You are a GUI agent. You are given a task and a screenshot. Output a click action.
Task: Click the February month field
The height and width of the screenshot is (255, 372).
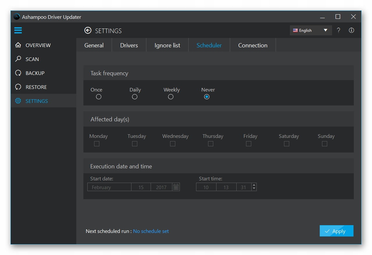(109, 187)
